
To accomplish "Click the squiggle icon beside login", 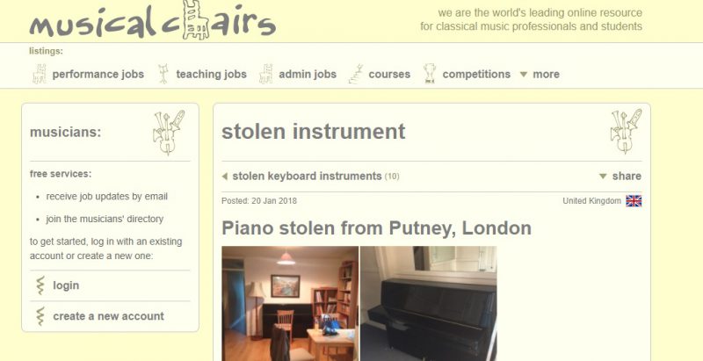I will [x=40, y=285].
